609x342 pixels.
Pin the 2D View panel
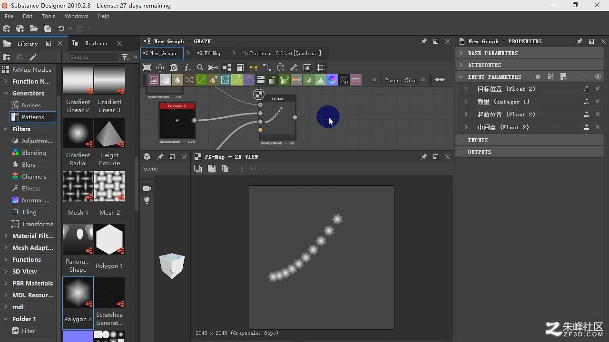(x=424, y=156)
